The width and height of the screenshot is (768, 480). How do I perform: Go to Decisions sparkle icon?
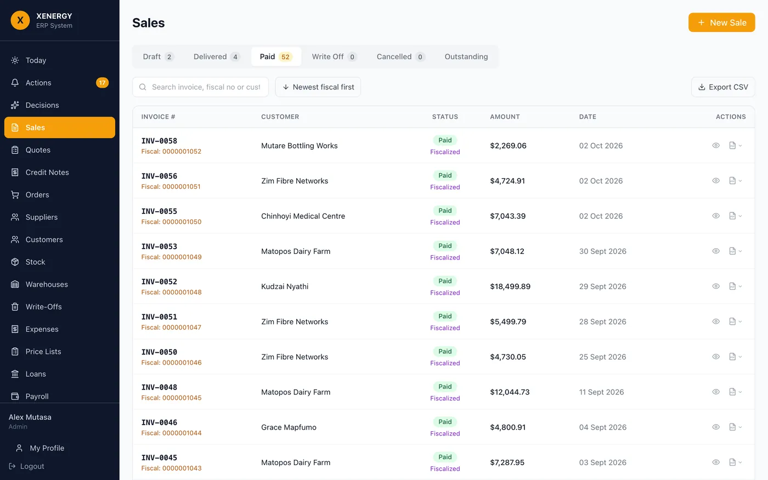[x=15, y=105]
